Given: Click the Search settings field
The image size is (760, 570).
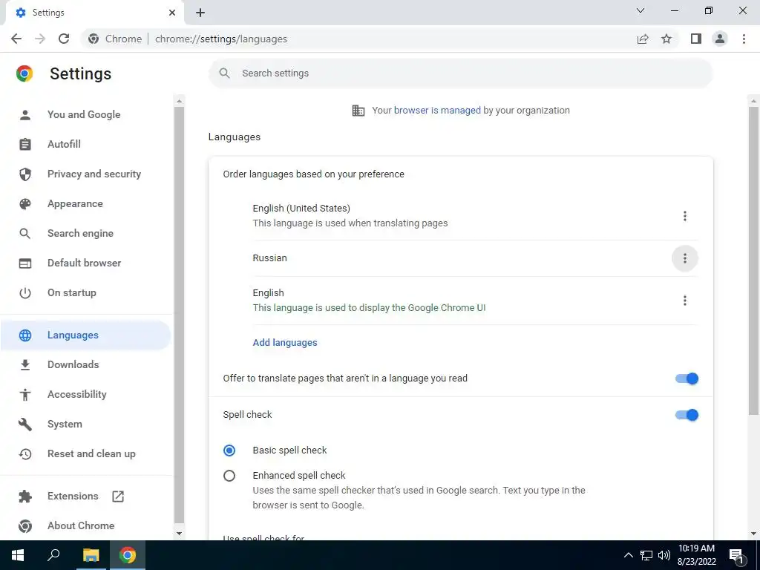Looking at the screenshot, I should click(x=460, y=73).
